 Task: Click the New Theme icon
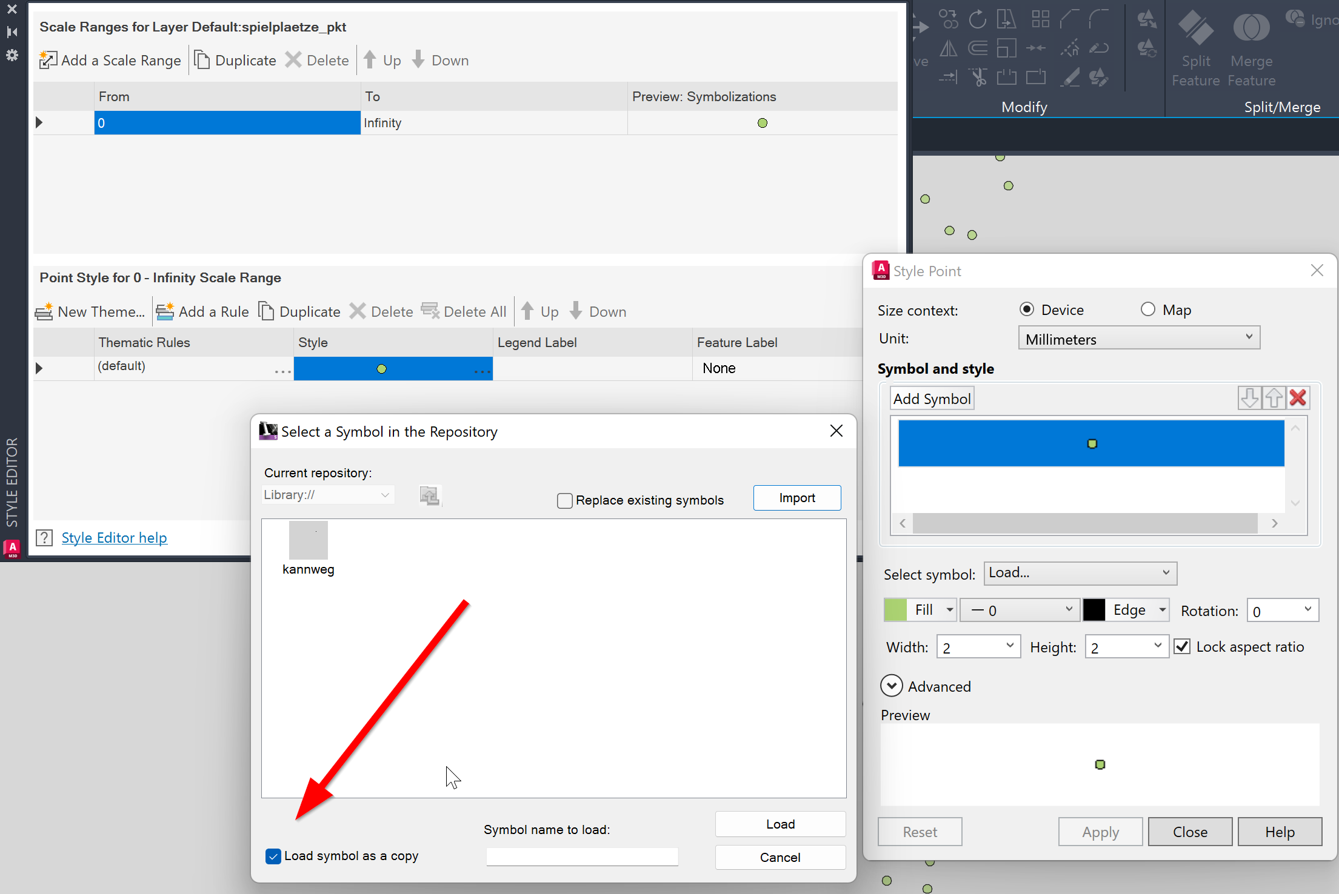(44, 311)
